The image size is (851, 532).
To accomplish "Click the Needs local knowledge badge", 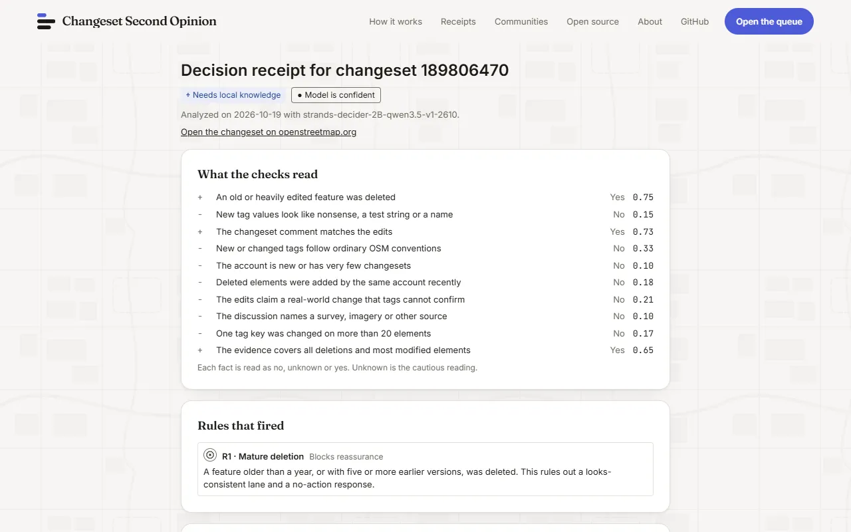I will [x=233, y=95].
